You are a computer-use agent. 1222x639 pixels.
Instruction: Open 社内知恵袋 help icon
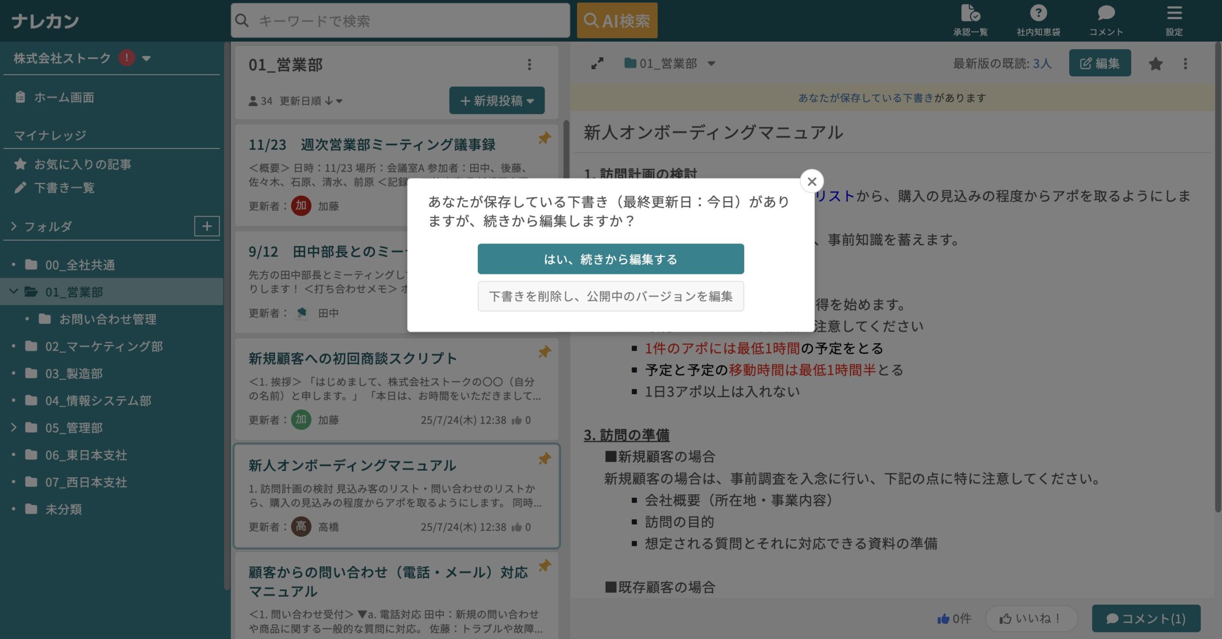click(1038, 20)
